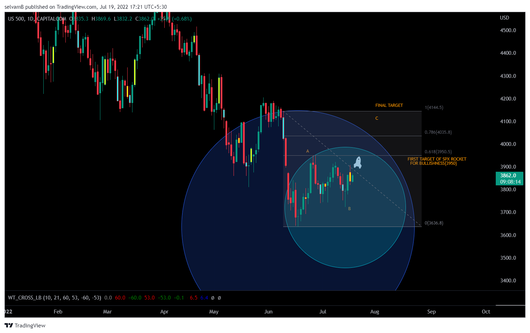Click the Oct label on time axis
The image size is (530, 333).
(486, 312)
